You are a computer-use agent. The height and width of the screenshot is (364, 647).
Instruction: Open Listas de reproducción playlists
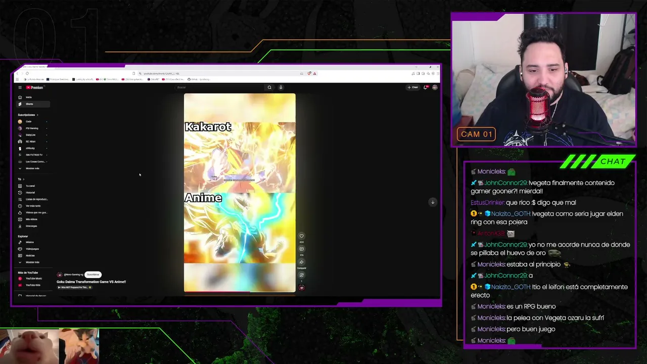tap(33, 199)
